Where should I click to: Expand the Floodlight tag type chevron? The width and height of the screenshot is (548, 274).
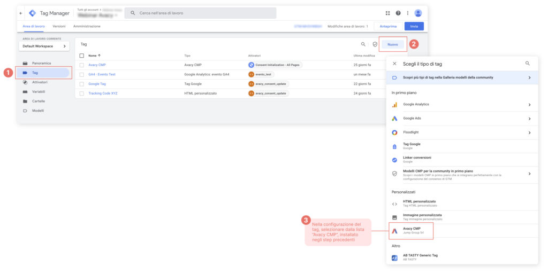pyautogui.click(x=529, y=133)
